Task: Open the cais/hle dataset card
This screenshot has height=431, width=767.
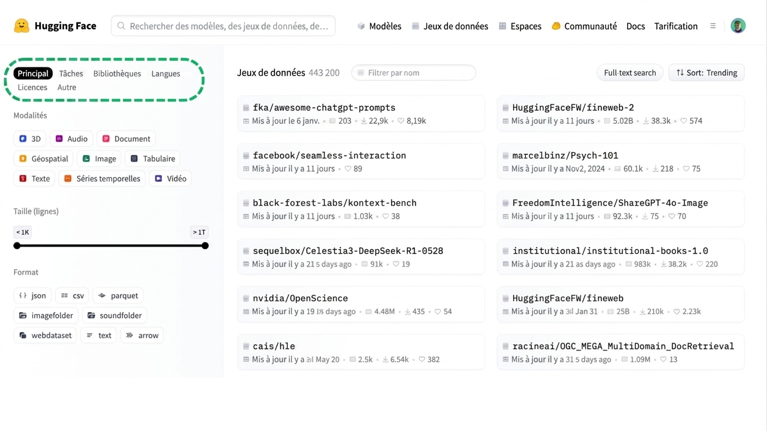Action: coord(361,352)
